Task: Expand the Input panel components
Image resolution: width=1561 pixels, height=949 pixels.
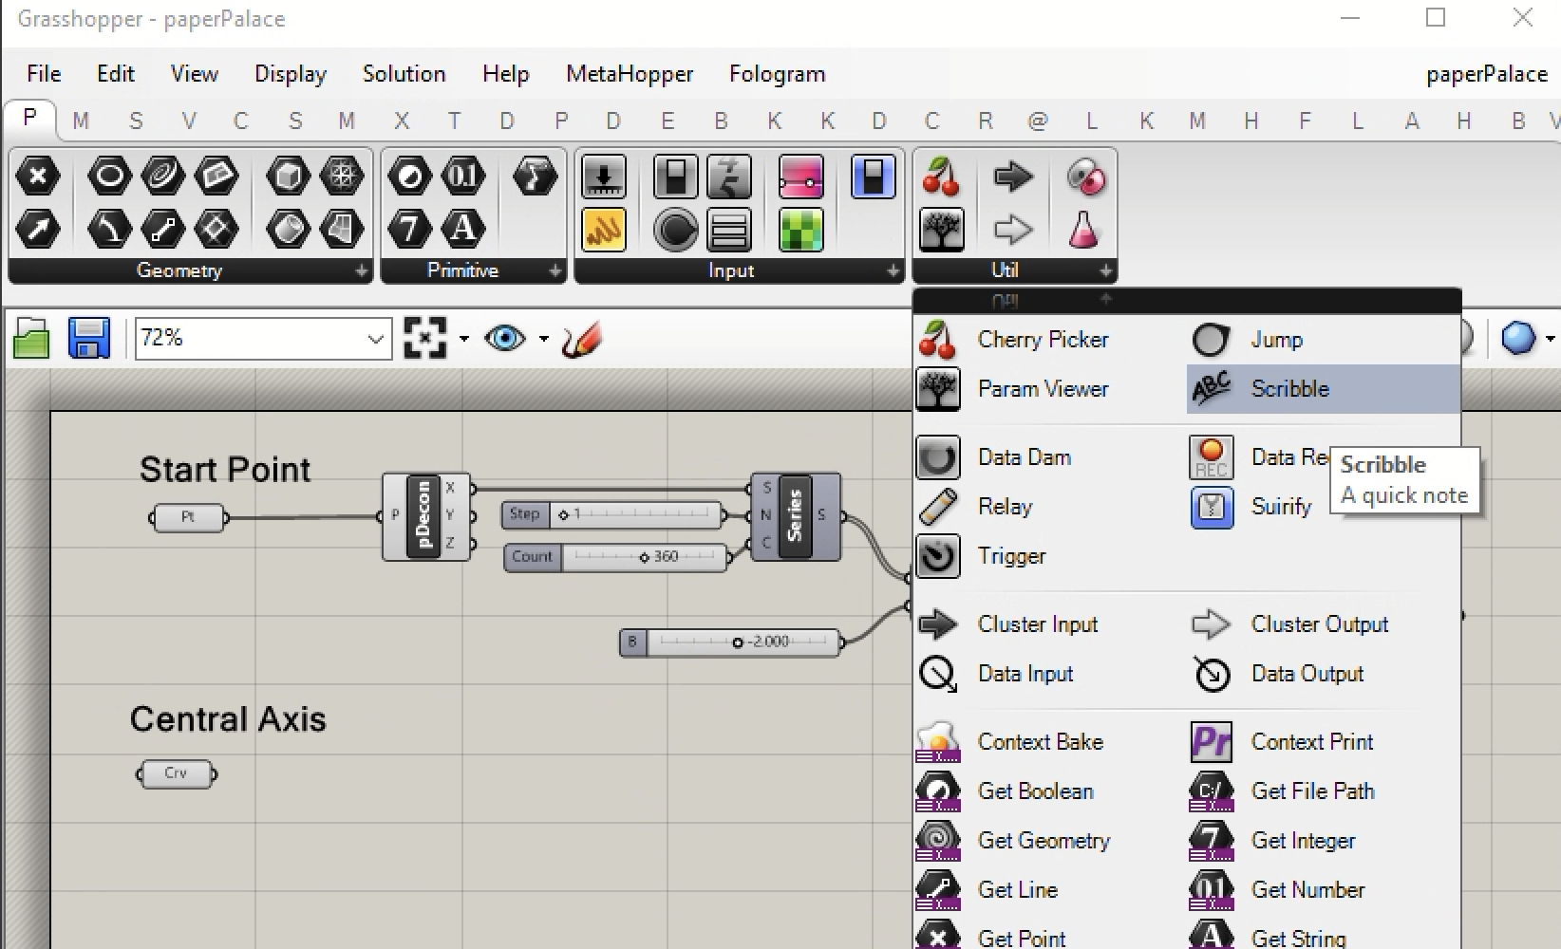Action: click(x=892, y=271)
